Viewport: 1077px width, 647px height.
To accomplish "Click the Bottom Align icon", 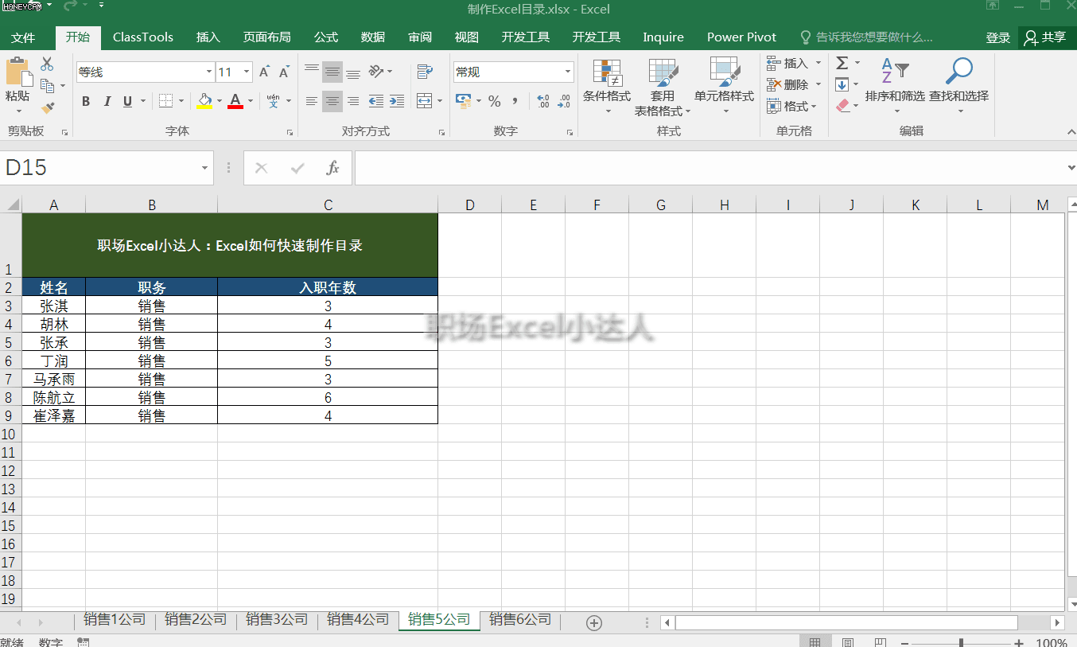I will click(x=353, y=72).
